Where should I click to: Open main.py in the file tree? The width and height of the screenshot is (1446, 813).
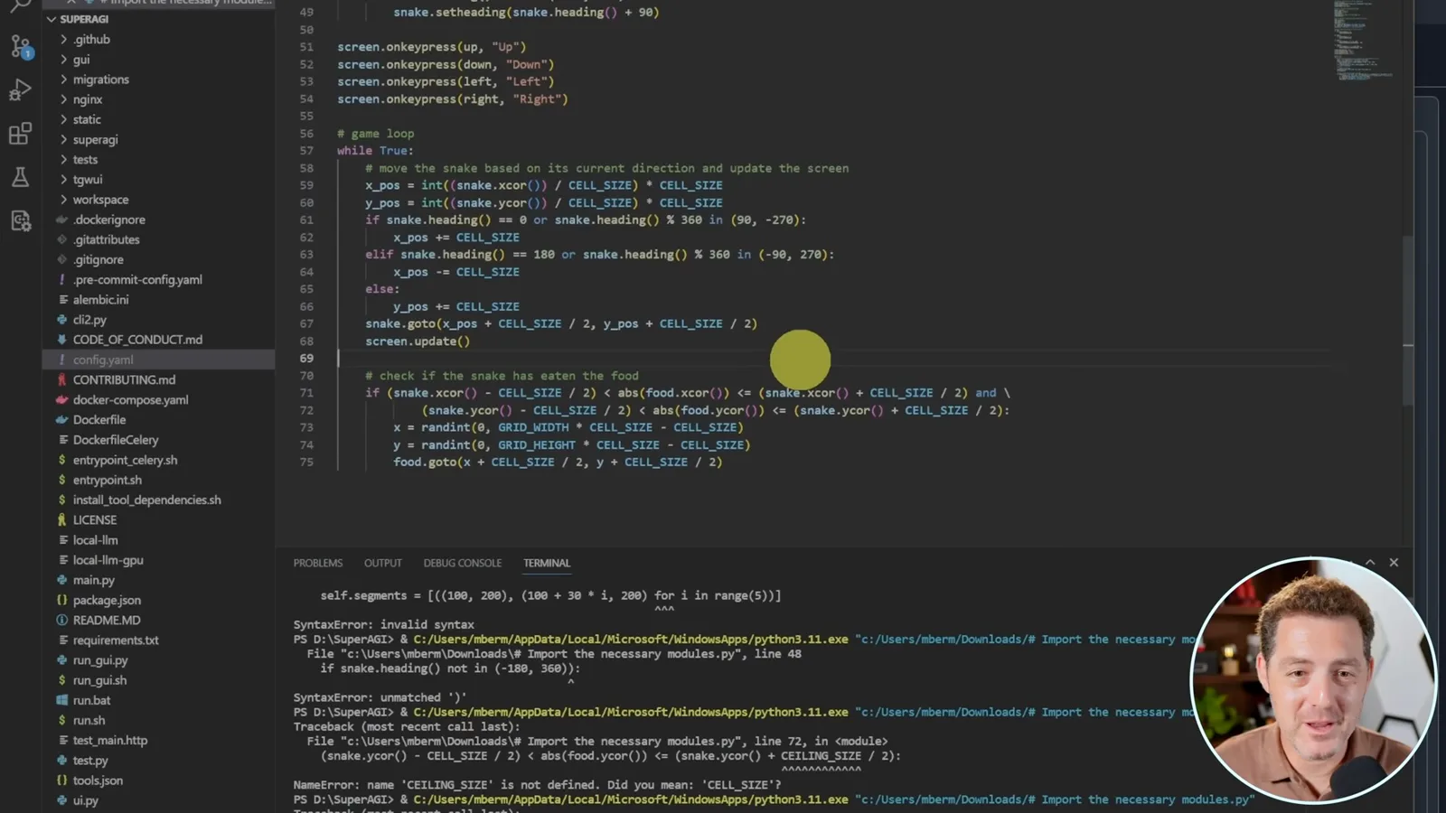(x=94, y=580)
